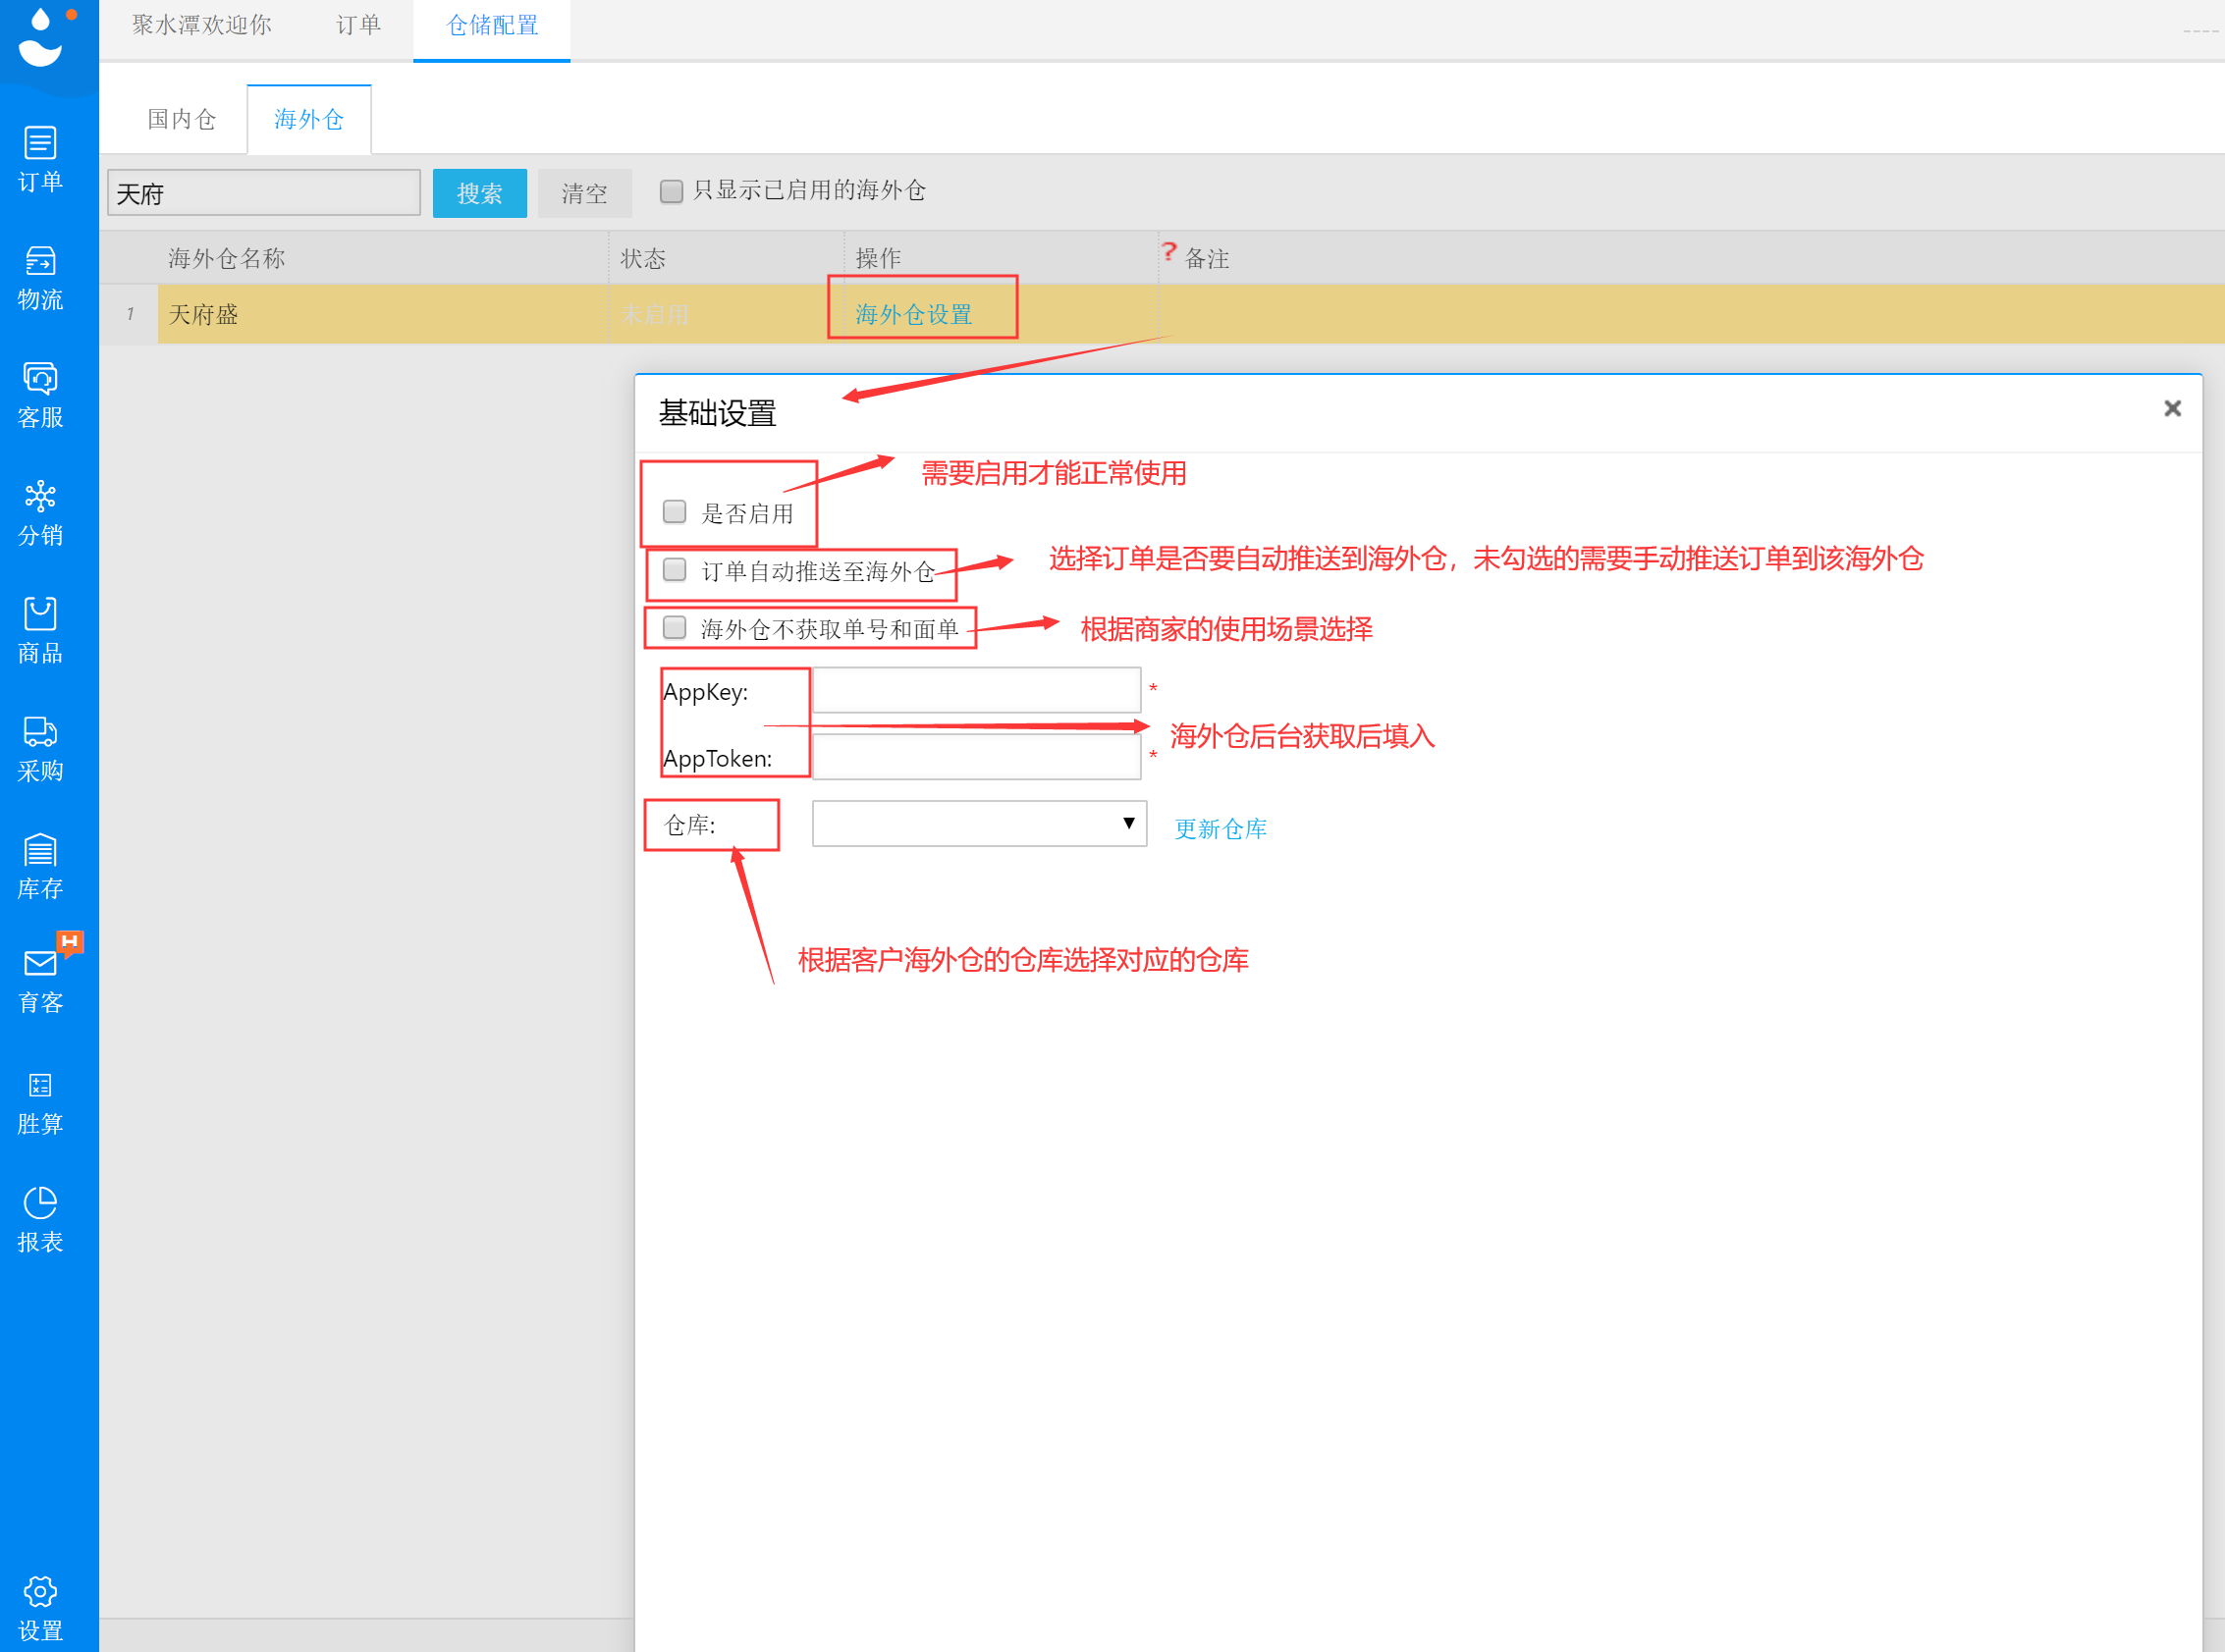Switch to the 订单 top tab
The width and height of the screenshot is (2225, 1652).
pyautogui.click(x=358, y=25)
